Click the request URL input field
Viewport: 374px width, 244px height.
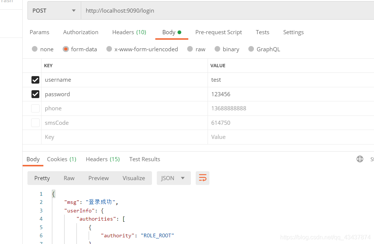[227, 10]
